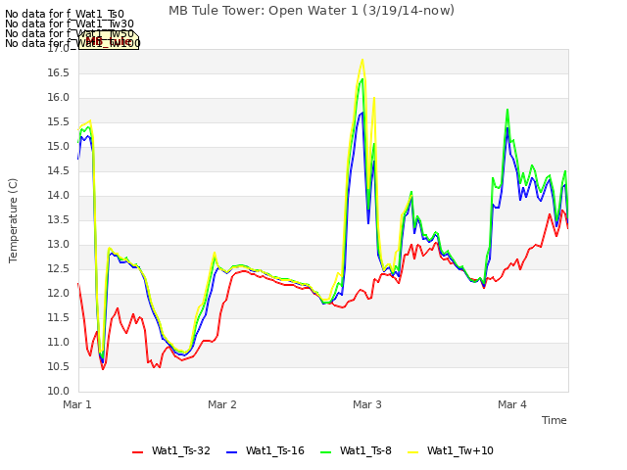Screen dimensions: 627x470
Task: Click the 10.0 y-axis tick label
Action: pos(59,392)
